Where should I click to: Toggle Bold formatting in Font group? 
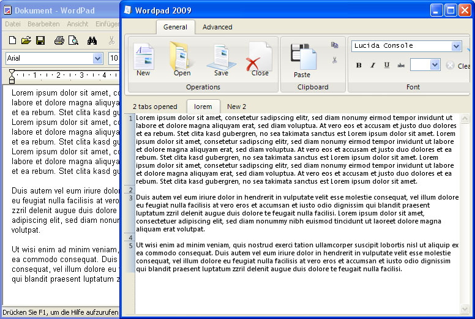359,65
